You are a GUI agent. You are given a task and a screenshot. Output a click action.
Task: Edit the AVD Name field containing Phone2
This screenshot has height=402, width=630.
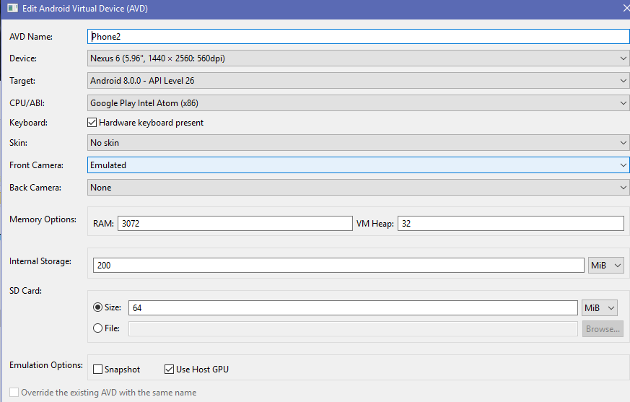358,37
